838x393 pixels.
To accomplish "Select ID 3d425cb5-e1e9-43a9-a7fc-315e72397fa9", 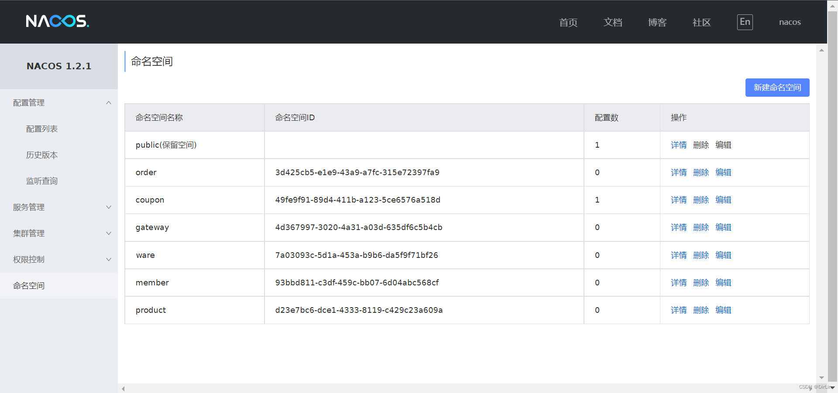I will pos(357,173).
